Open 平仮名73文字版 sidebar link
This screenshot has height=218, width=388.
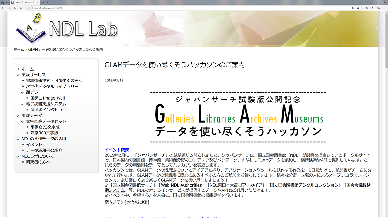point(45,127)
